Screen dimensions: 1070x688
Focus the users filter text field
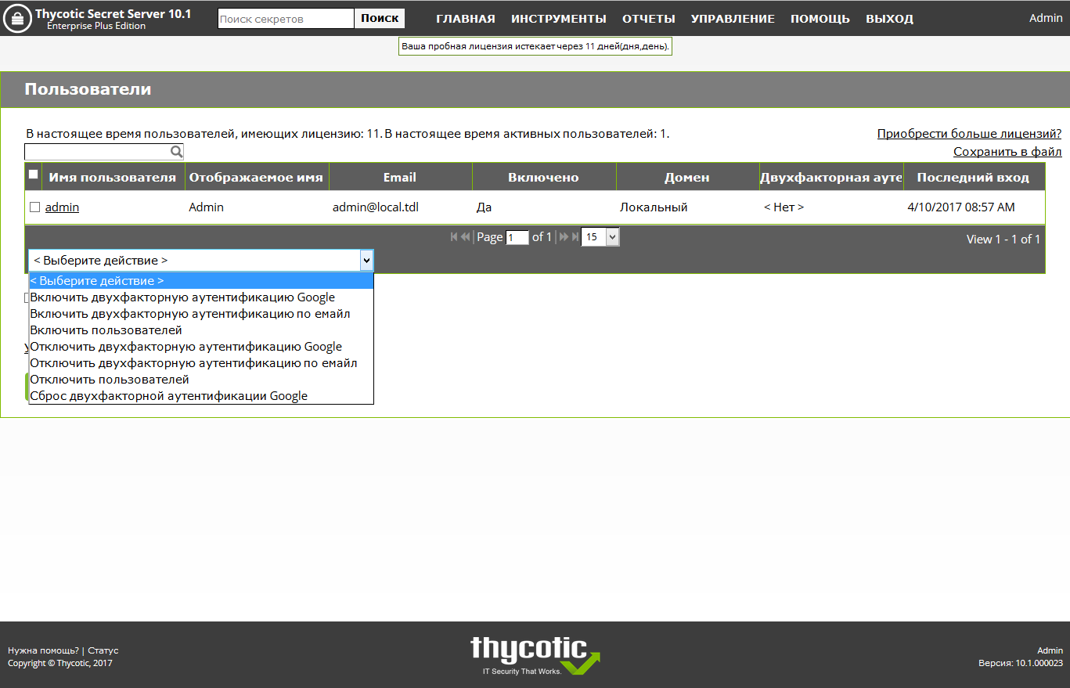coord(97,152)
